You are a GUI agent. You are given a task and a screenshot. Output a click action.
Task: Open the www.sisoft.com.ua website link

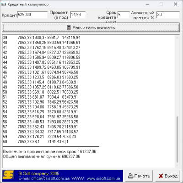(x=103, y=178)
